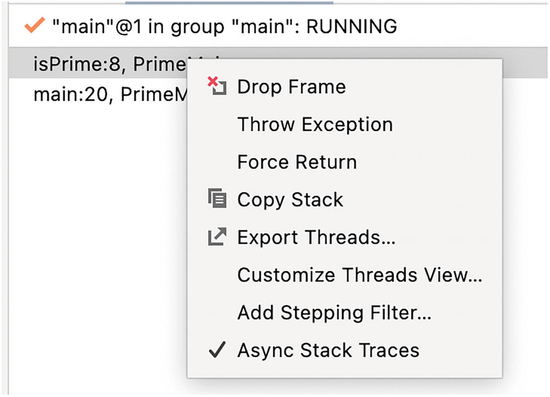Image resolution: width=550 pixels, height=397 pixels.
Task: Click the Drop Frame menu label
Action: tap(291, 87)
